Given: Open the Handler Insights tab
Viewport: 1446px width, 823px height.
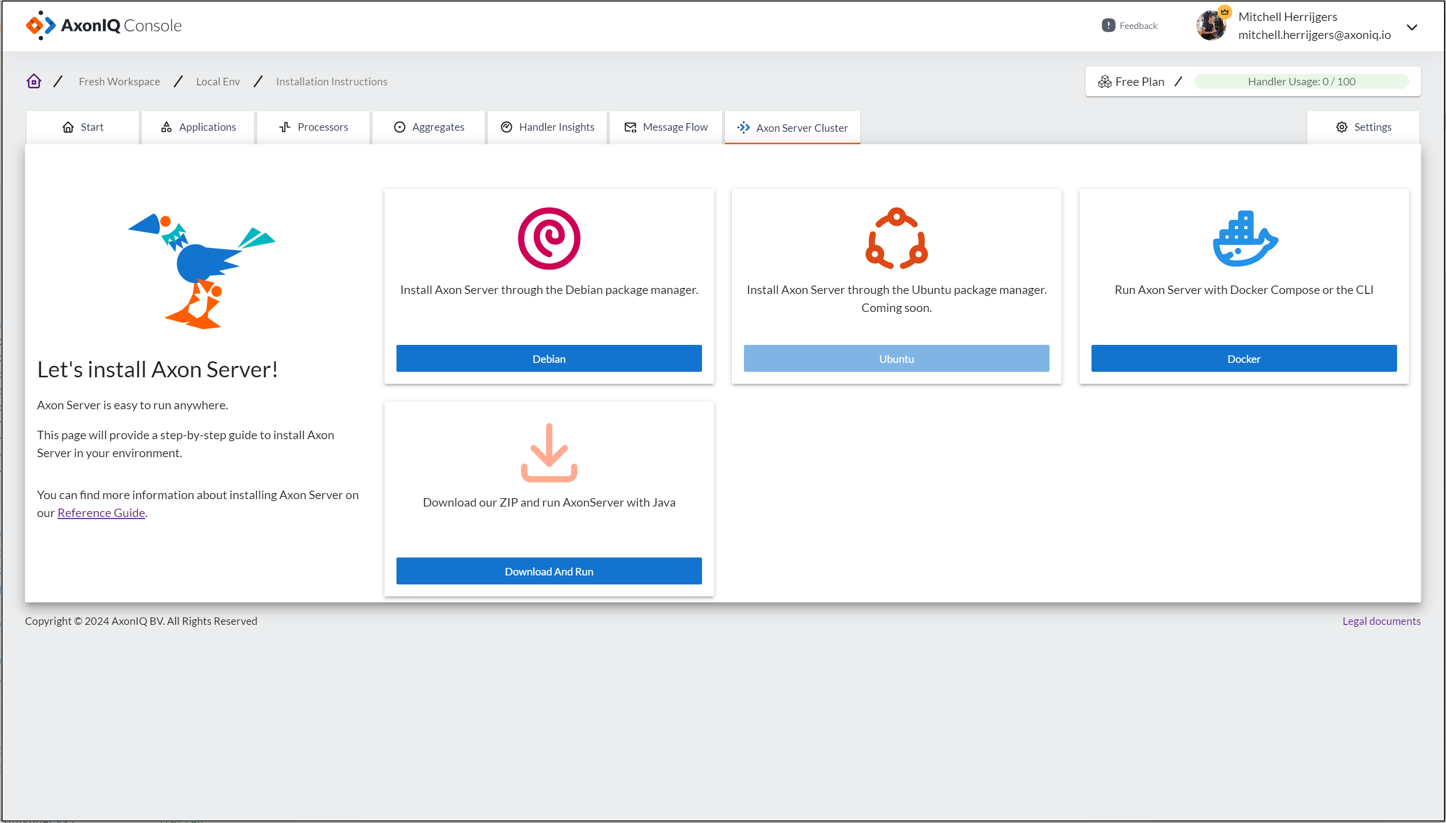Looking at the screenshot, I should coord(547,127).
